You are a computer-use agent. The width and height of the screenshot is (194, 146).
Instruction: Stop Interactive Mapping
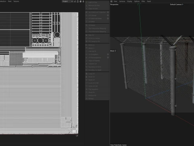[97, 32]
